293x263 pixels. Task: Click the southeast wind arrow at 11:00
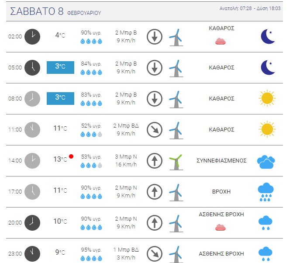(154, 130)
